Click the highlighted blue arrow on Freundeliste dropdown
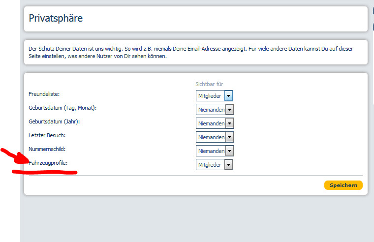 (x=228, y=96)
